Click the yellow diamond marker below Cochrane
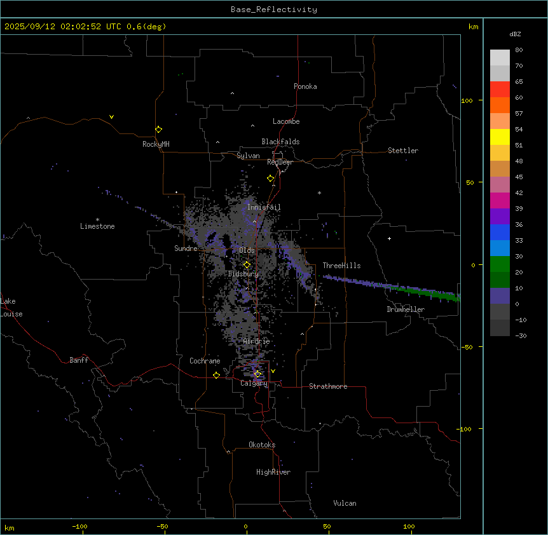 click(x=216, y=376)
